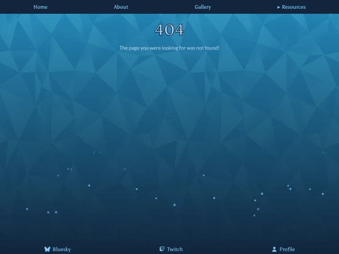Click the Twitch logo icon
The image size is (339, 254).
[x=162, y=249]
